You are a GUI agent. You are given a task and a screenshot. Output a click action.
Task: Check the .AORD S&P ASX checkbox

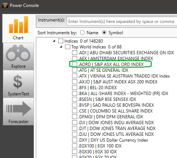pos(75,64)
